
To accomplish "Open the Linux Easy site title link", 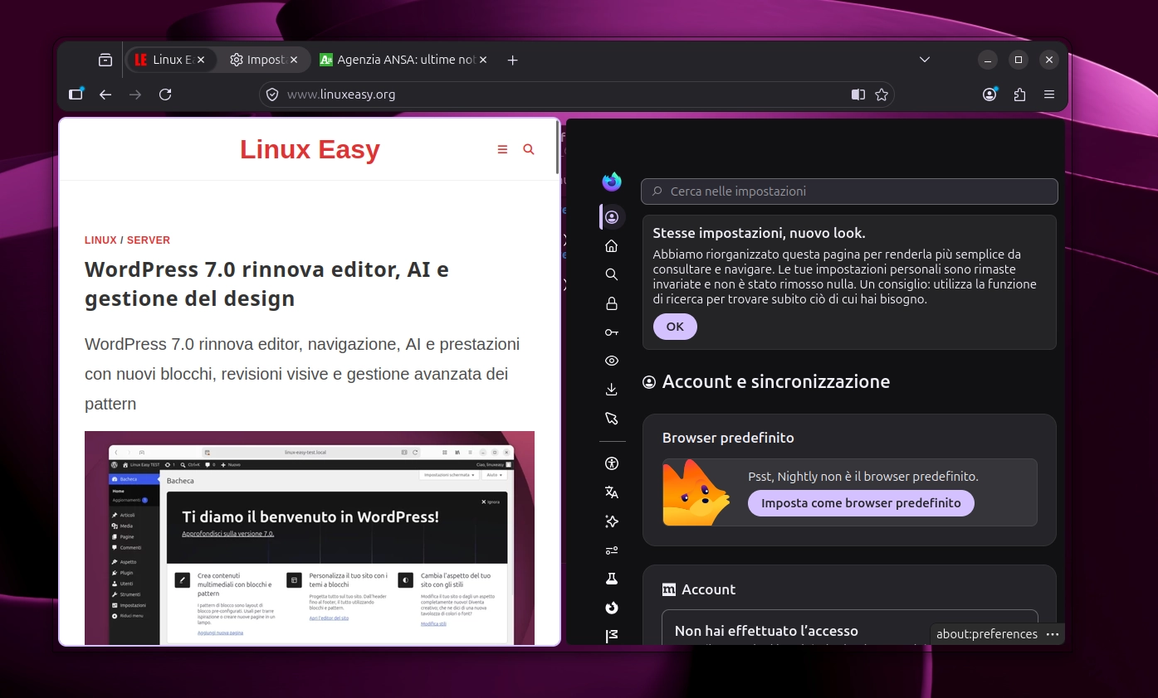I will pos(310,149).
